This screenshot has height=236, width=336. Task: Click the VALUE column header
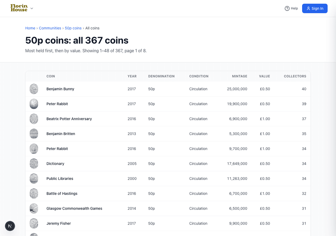point(265,76)
